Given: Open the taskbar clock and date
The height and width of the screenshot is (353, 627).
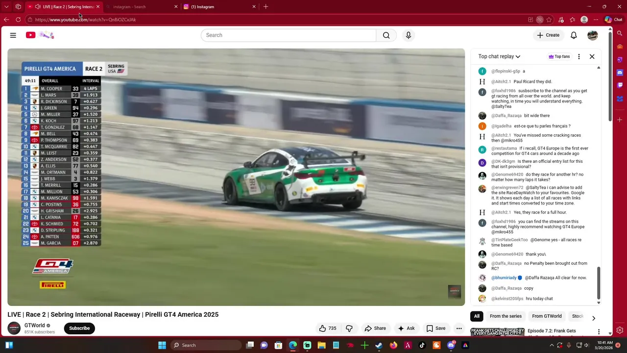Looking at the screenshot, I should [x=605, y=345].
